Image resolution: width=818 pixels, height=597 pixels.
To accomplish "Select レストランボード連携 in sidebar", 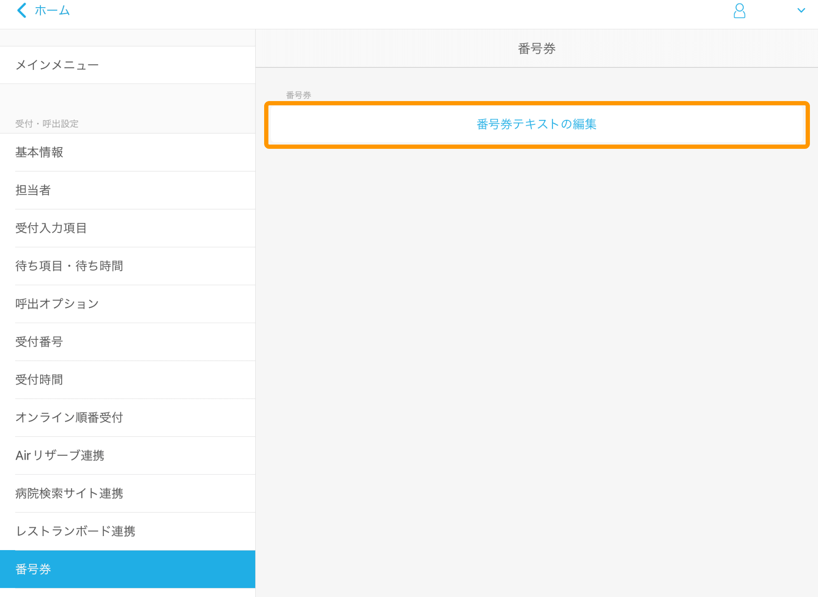I will point(75,531).
